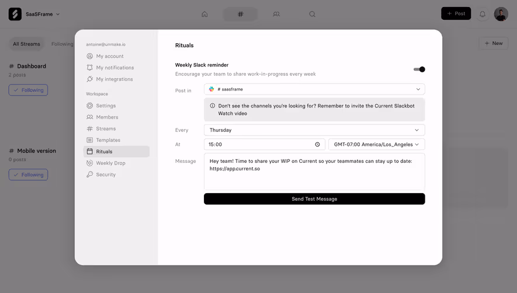Open the Every day dropdown showing Thursday
This screenshot has width=517, height=293.
314,130
